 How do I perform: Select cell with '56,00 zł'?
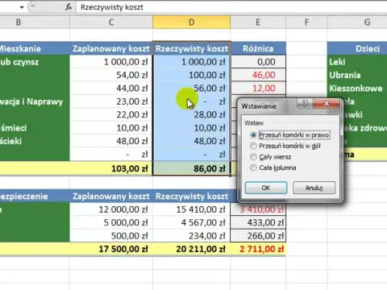click(x=191, y=88)
